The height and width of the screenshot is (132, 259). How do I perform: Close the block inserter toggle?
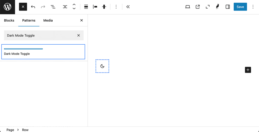pos(23,7)
